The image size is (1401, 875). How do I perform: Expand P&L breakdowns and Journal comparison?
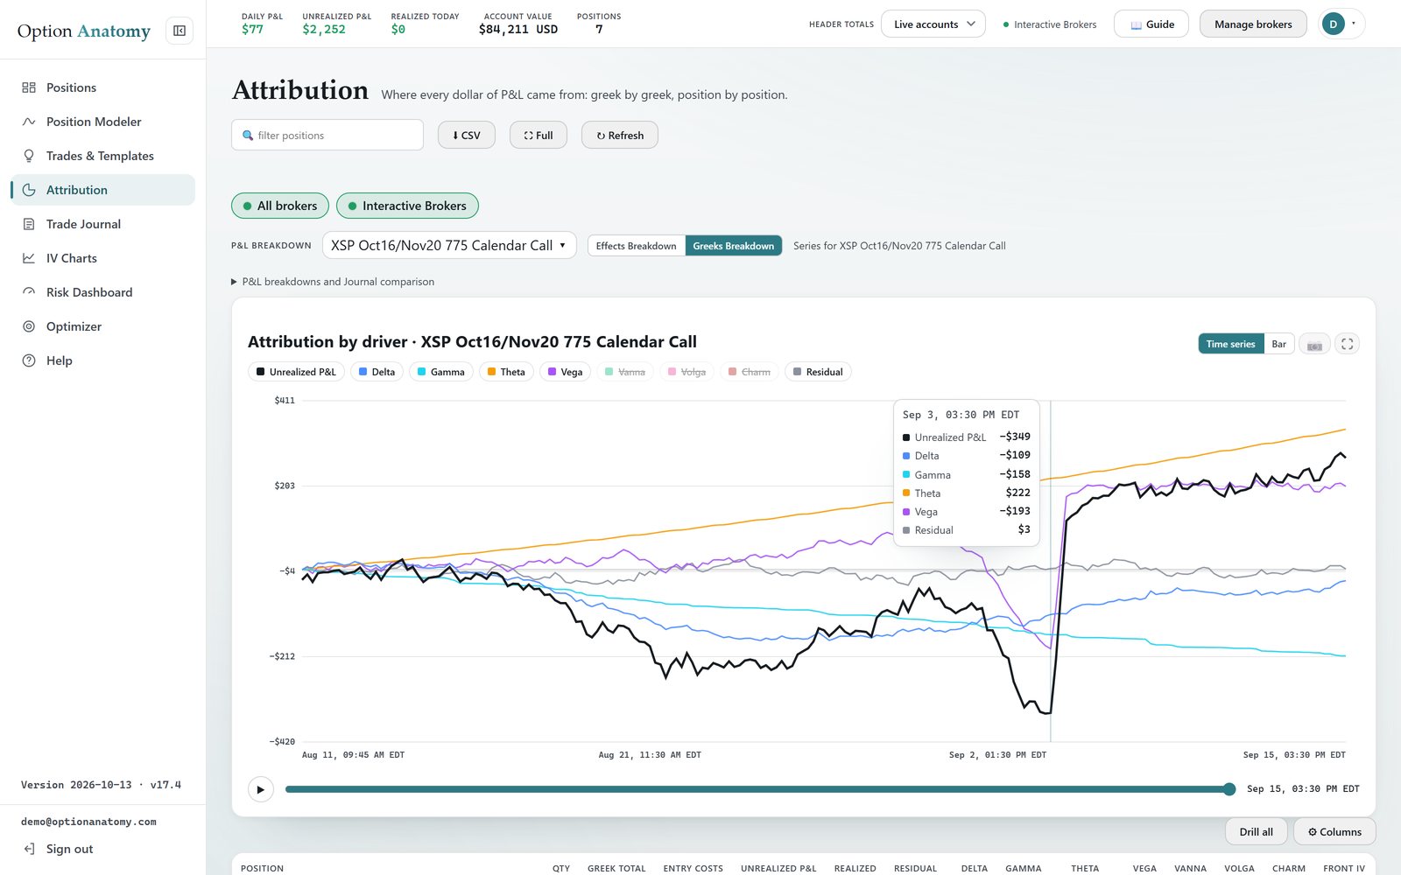(333, 282)
